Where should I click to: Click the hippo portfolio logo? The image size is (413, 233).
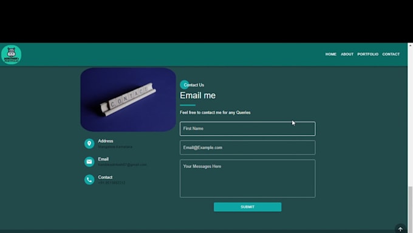[12, 54]
